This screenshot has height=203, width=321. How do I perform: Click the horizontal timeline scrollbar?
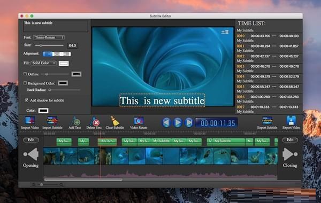83,179
